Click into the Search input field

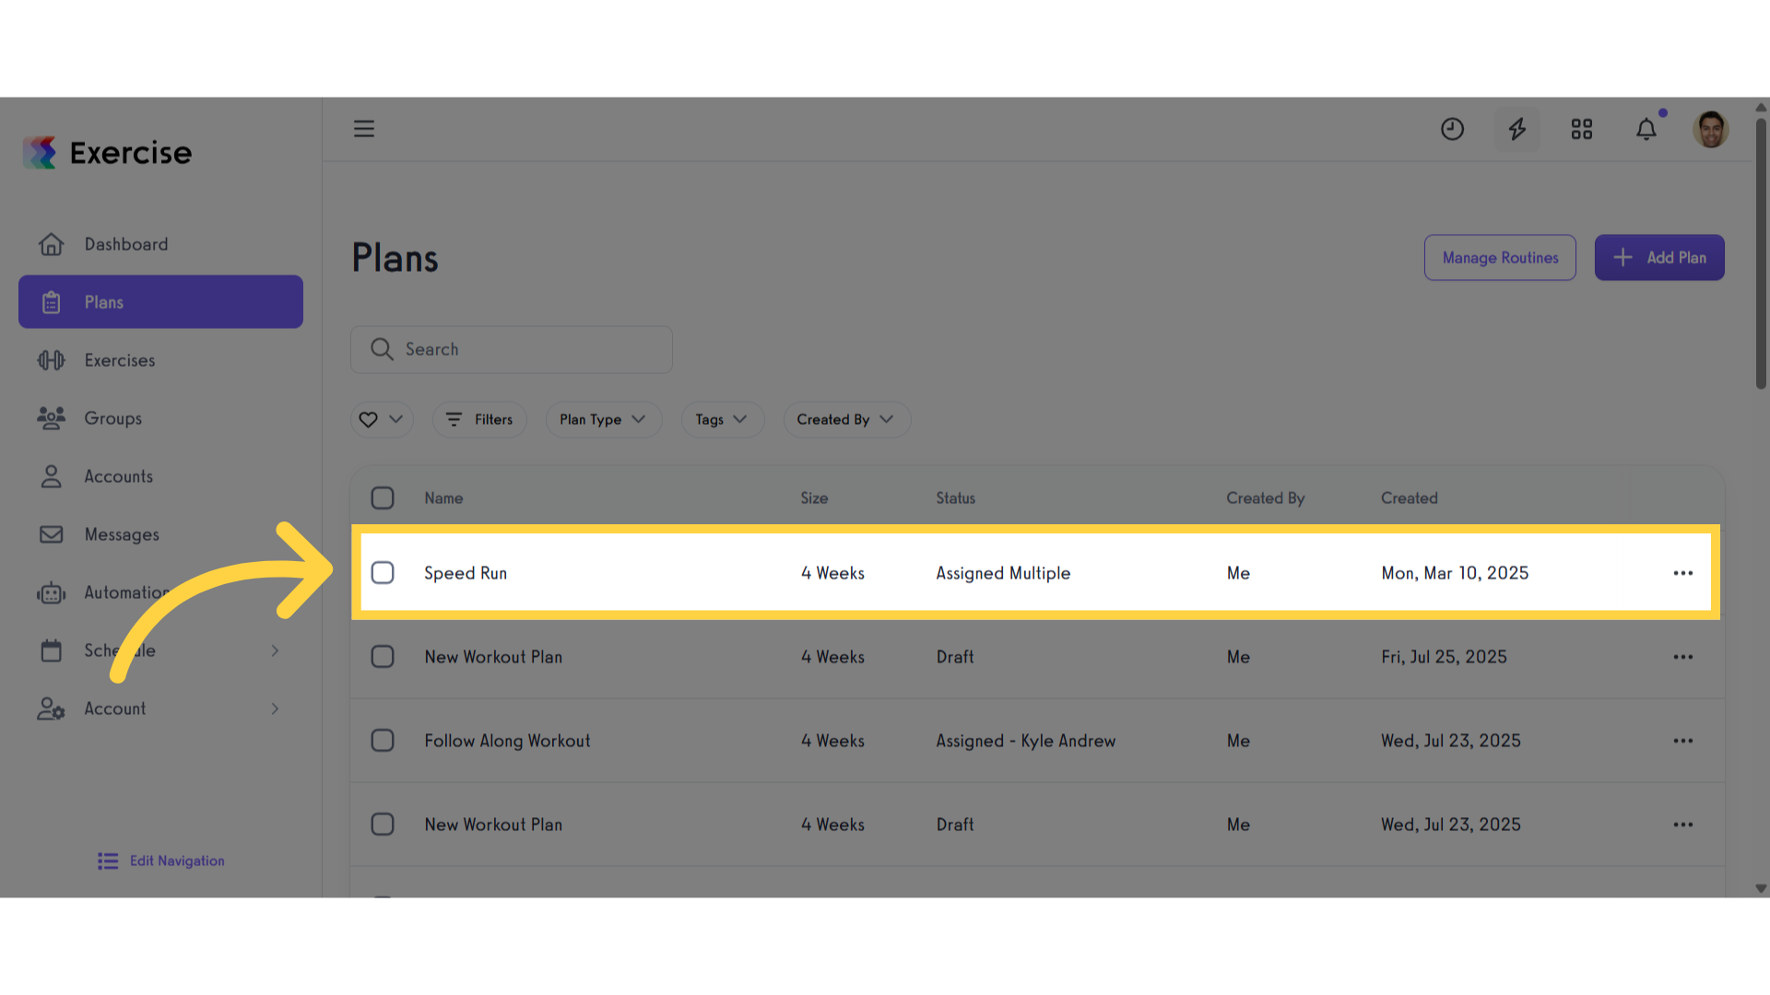click(512, 349)
